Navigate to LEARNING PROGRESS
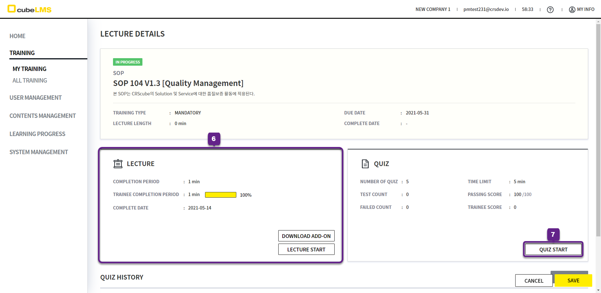This screenshot has width=601, height=293. pos(37,134)
